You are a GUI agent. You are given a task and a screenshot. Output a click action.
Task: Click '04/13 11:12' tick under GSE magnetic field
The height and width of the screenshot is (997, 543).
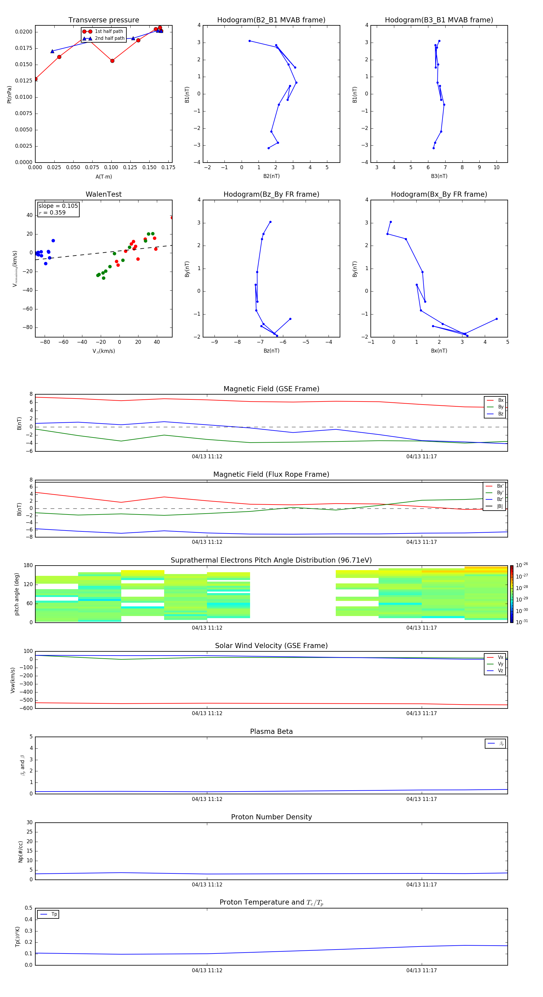[207, 457]
